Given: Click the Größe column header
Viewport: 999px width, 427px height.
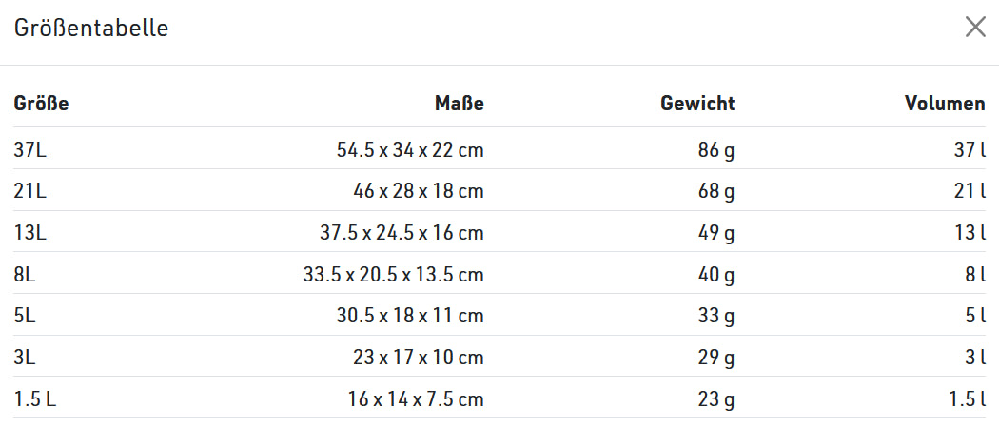Looking at the screenshot, I should (41, 104).
